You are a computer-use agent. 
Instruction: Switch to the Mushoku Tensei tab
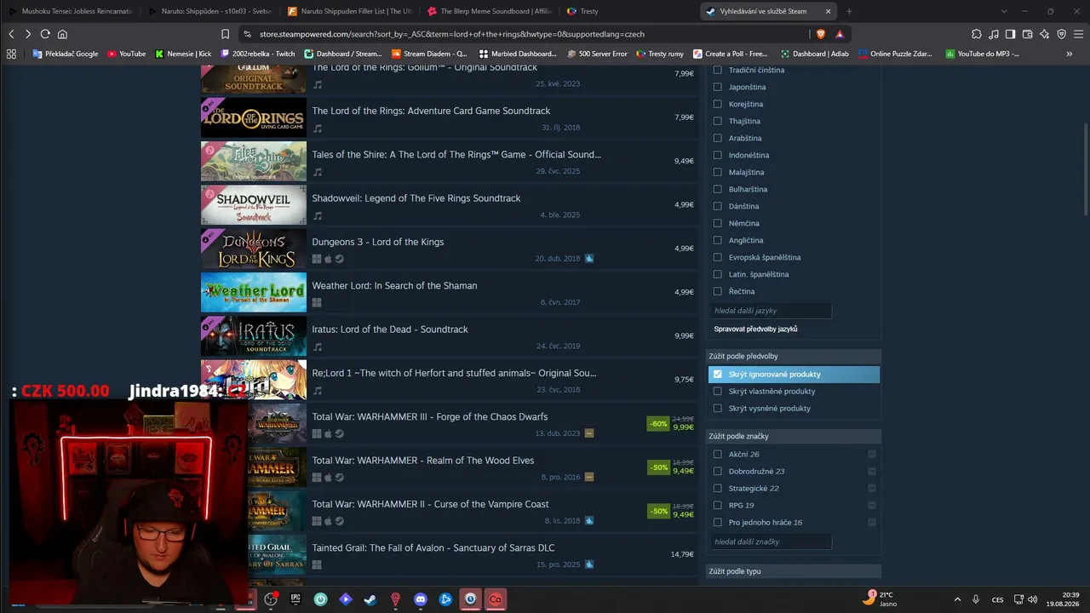coord(72,11)
